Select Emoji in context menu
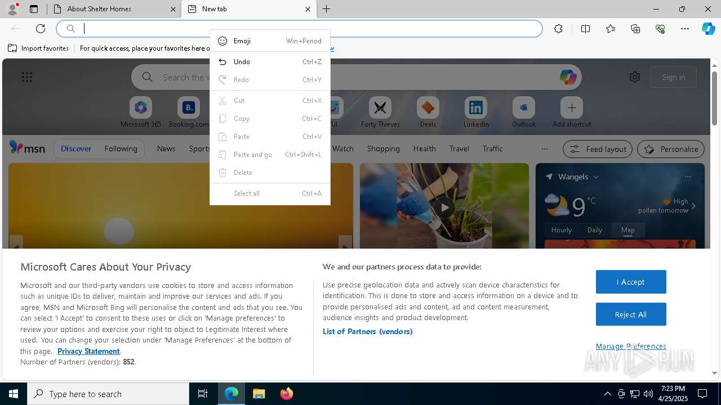The width and height of the screenshot is (721, 405). point(270,41)
